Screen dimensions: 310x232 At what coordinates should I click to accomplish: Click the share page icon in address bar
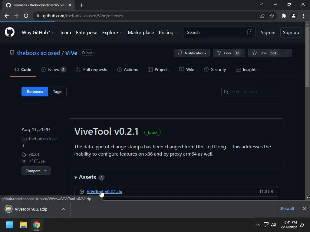262,16
